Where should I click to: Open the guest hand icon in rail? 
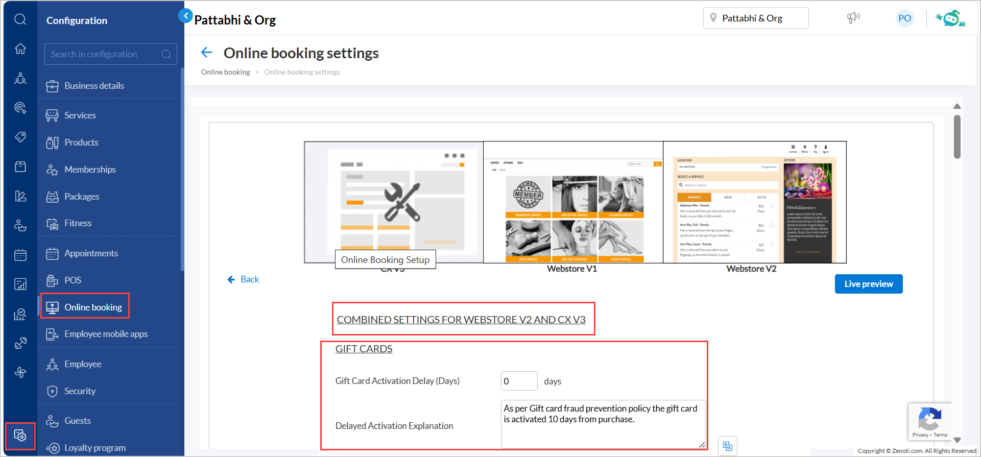tap(20, 225)
